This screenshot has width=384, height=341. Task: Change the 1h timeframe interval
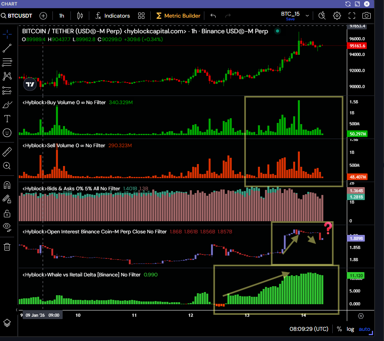click(x=61, y=16)
